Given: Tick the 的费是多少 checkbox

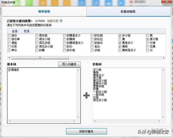Looking at the screenshot, I should (x=64, y=36).
